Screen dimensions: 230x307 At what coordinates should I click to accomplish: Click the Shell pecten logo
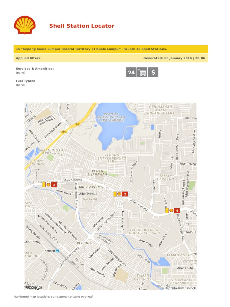click(x=25, y=25)
